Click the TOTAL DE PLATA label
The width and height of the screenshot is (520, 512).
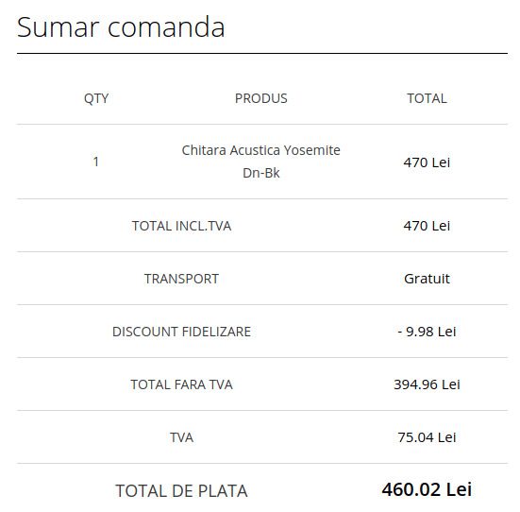181,491
